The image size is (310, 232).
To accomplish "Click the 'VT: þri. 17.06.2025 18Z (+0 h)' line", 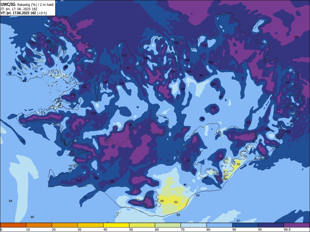I will (24, 13).
